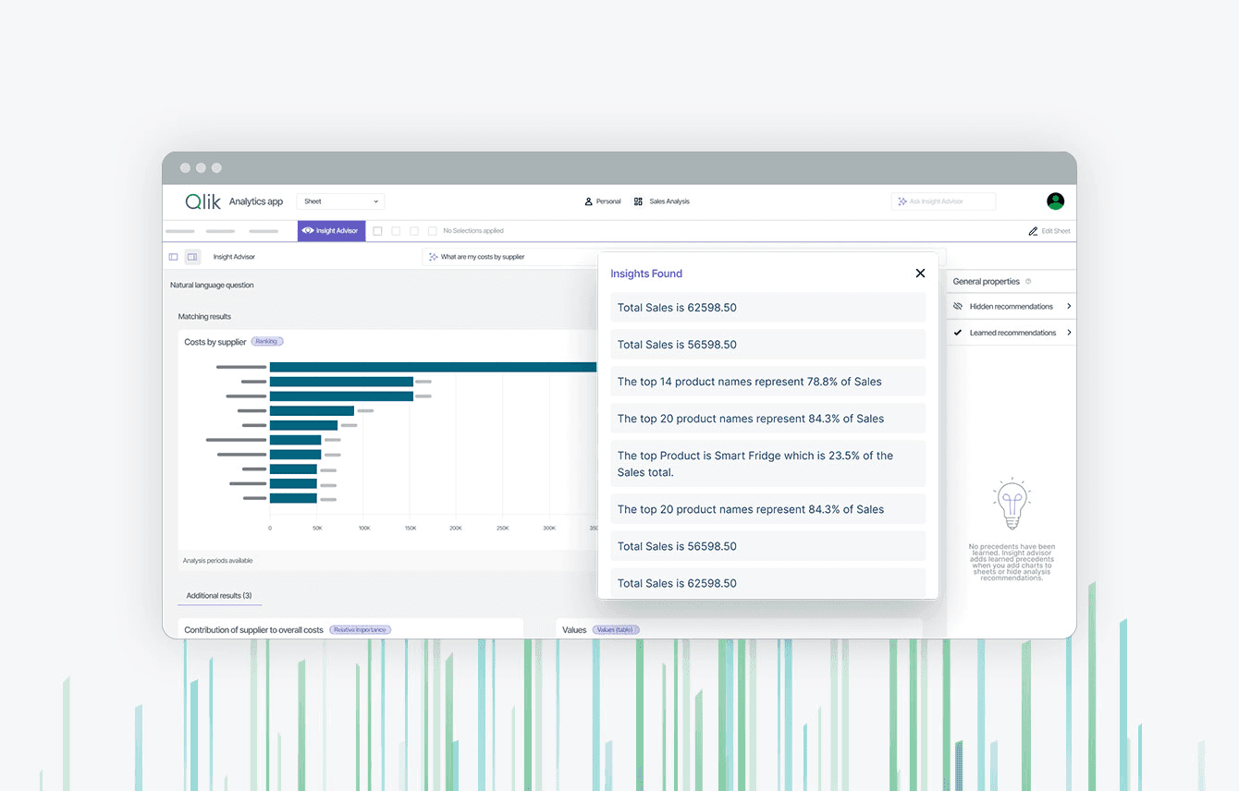Switch to Additional results (3) tab
Image resolution: width=1239 pixels, height=791 pixels.
pyautogui.click(x=219, y=596)
